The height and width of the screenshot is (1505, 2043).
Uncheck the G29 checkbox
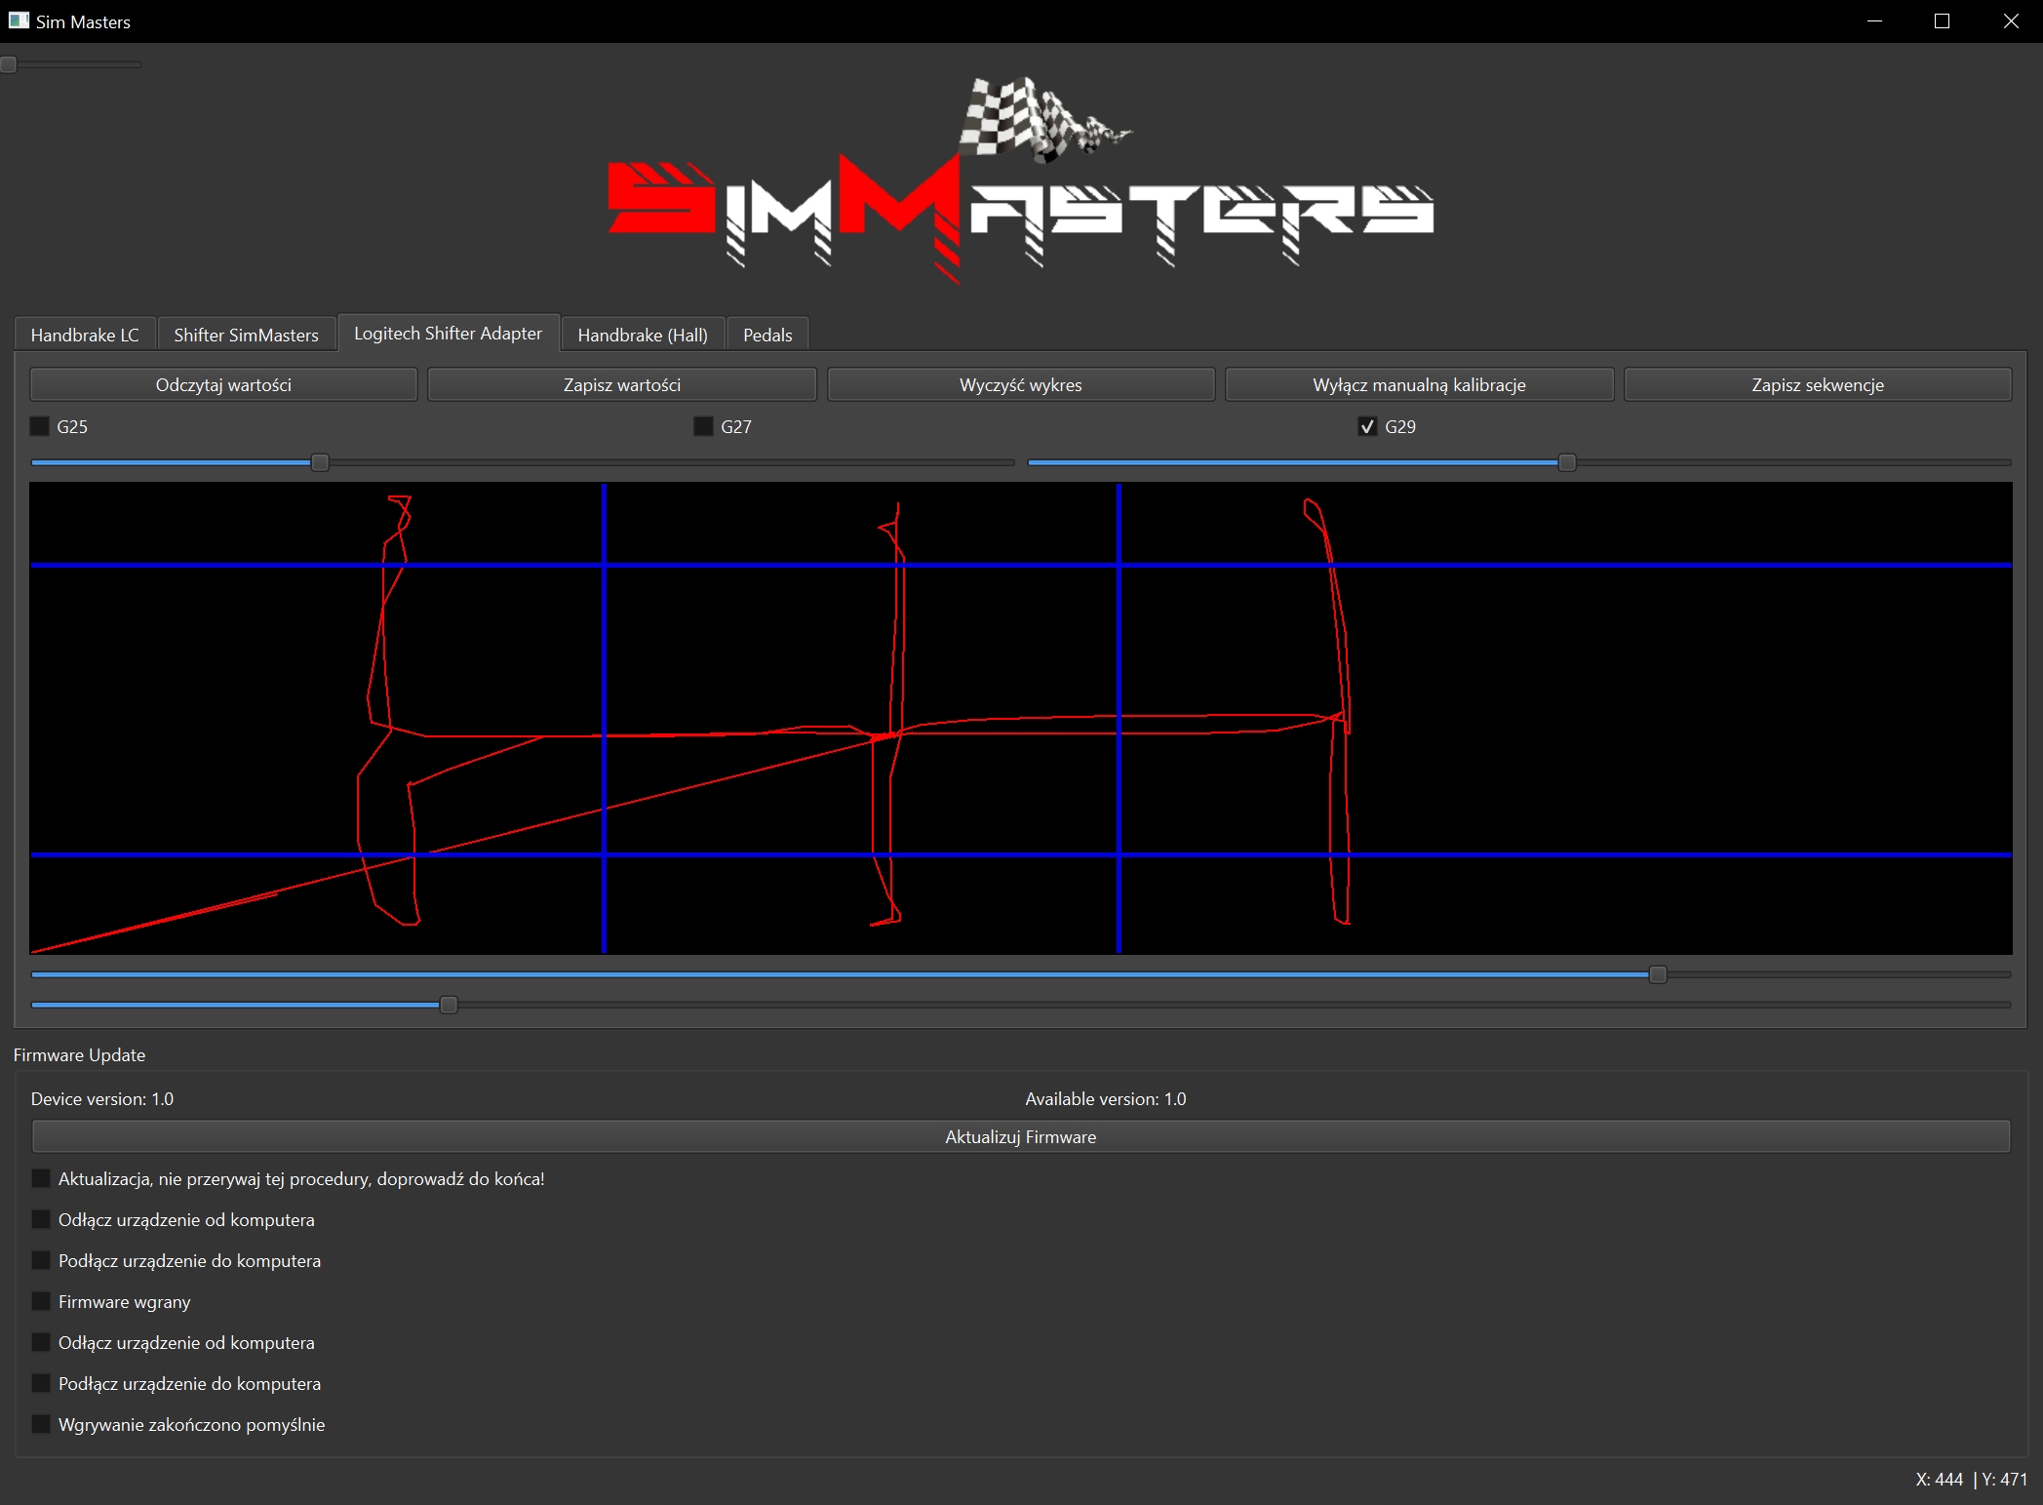(1367, 426)
